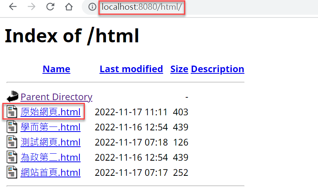318x189 pixels.
Task: Open the 網站首頁.html link
Action: point(51,173)
